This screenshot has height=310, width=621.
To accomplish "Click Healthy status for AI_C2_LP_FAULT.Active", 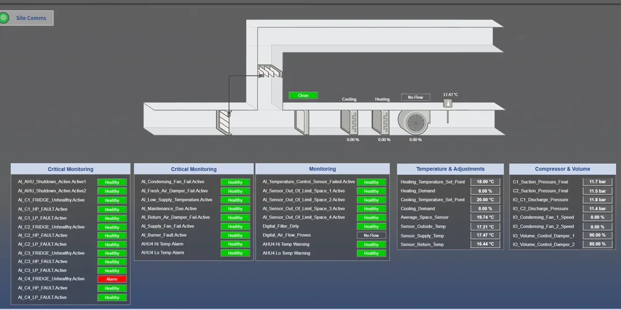I will tap(112, 244).
